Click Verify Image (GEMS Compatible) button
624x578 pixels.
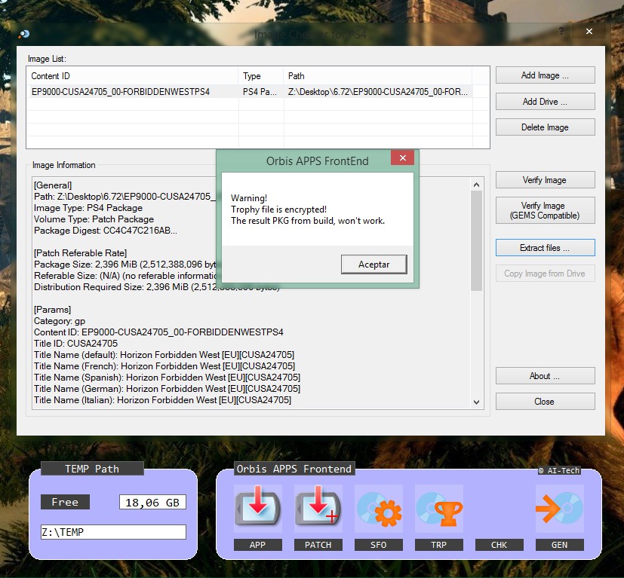(546, 210)
